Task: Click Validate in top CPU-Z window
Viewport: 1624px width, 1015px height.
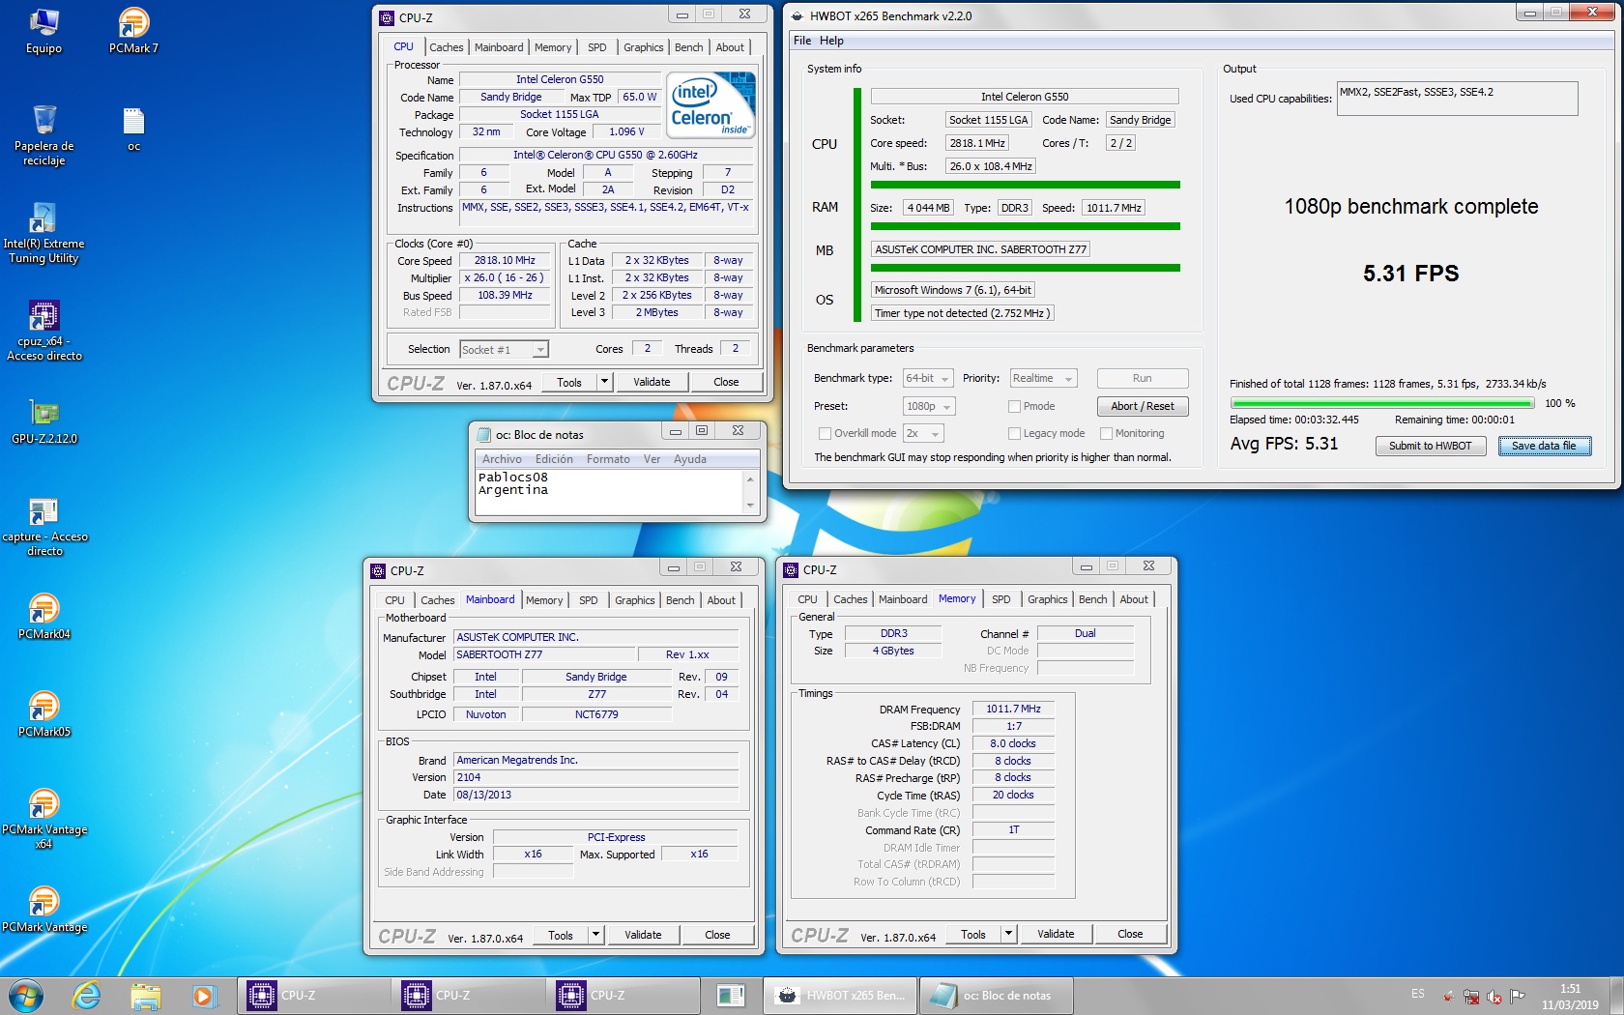Action: 652,382
